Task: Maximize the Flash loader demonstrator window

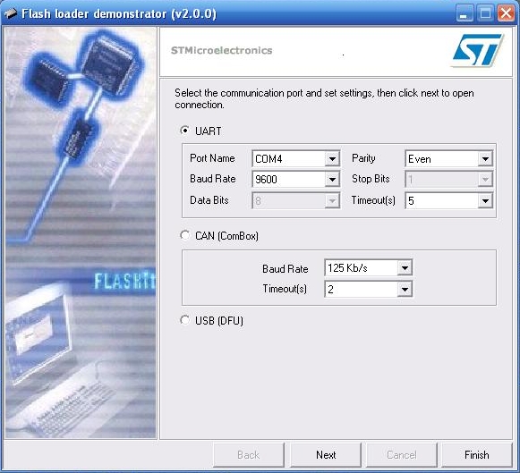Action: click(x=485, y=13)
